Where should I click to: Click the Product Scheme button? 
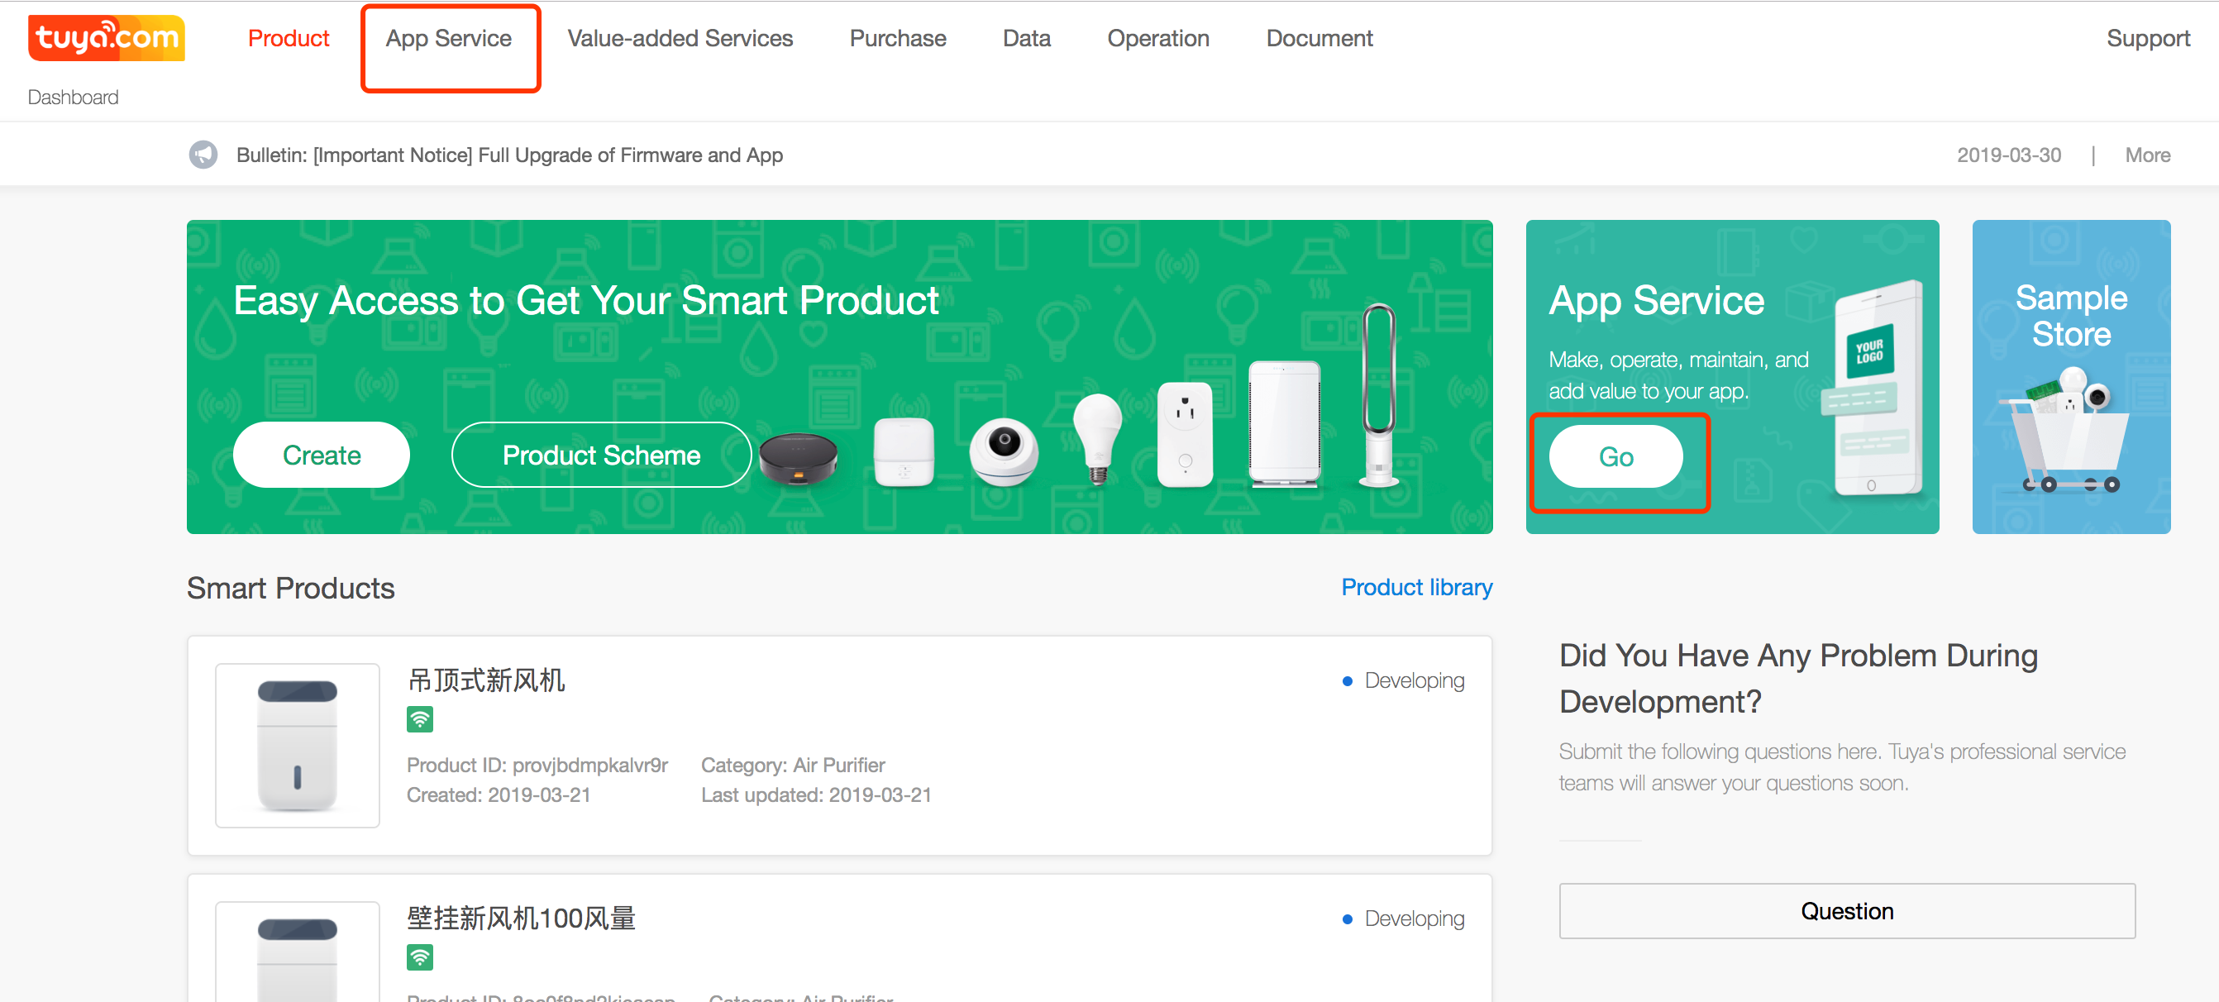pos(601,455)
